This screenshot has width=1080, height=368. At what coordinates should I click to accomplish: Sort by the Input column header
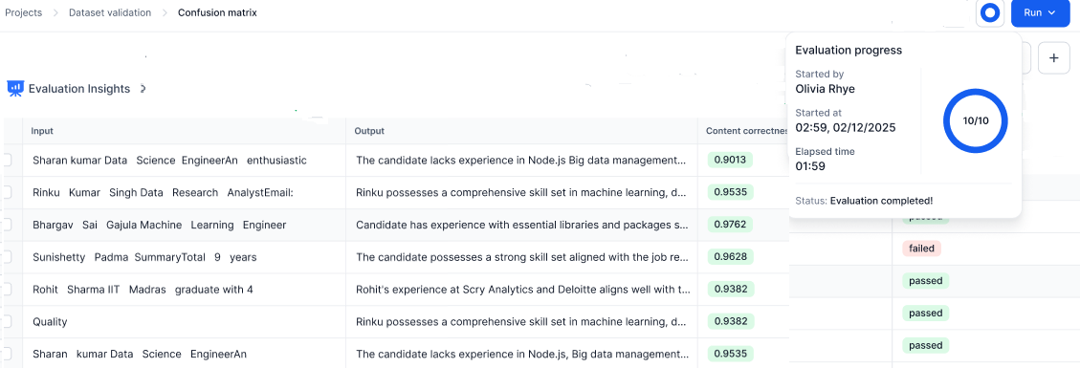click(x=42, y=131)
